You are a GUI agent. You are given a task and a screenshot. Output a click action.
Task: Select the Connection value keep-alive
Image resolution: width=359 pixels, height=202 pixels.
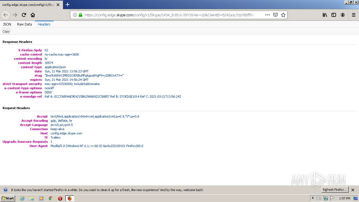[57, 129]
